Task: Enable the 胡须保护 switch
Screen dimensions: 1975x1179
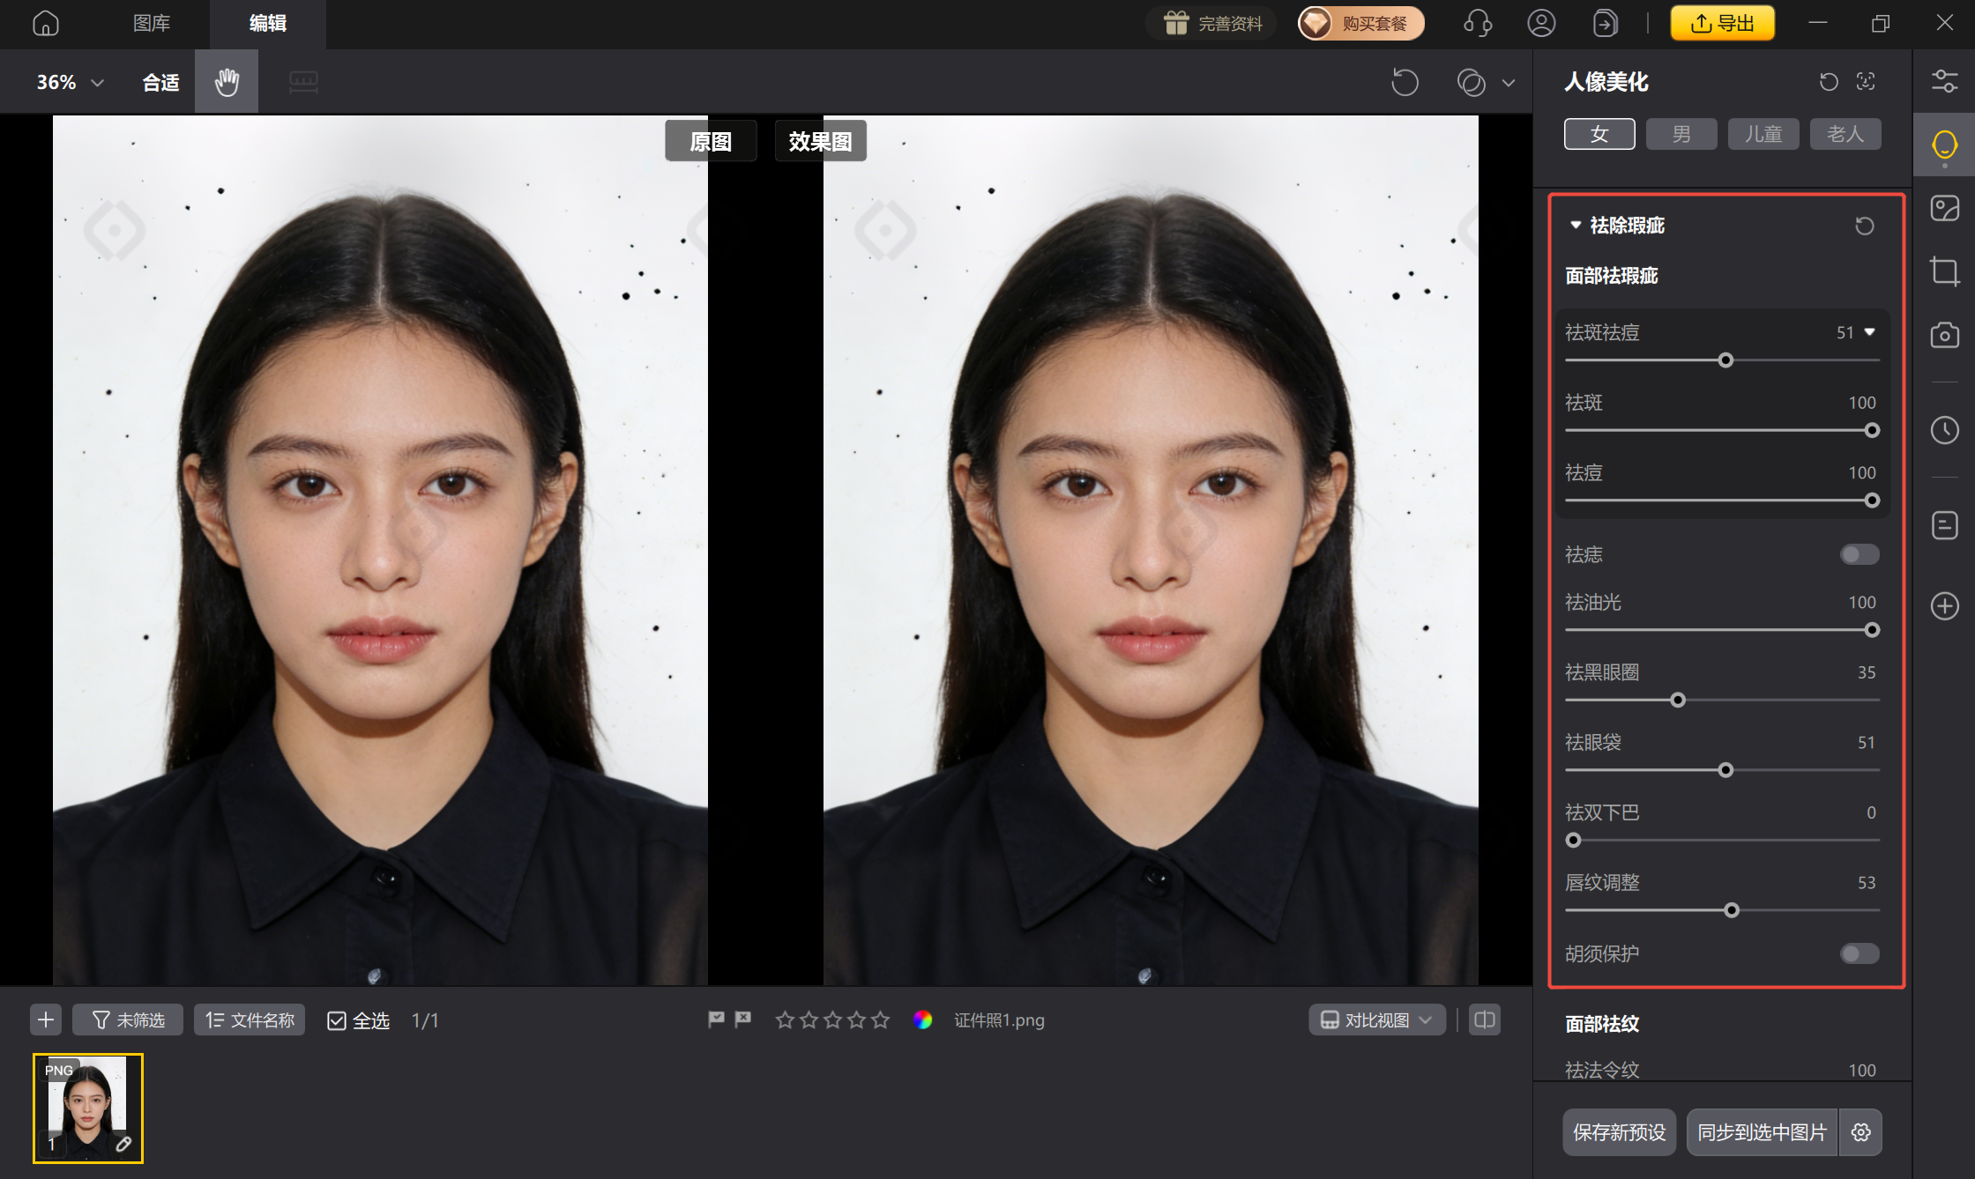Action: click(1859, 953)
